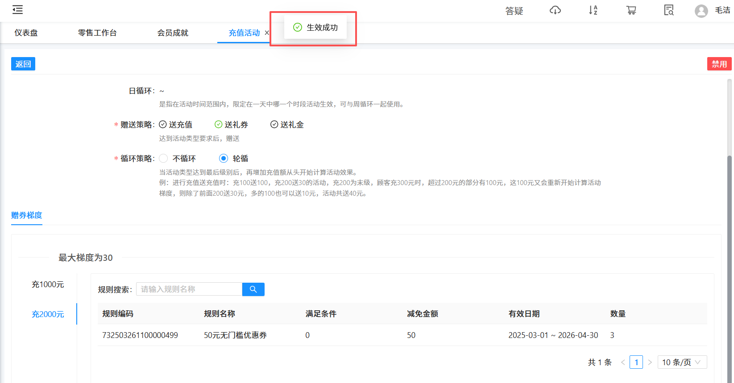Switch to the 会员成就 tab
Viewport: 734px width, 383px height.
173,33
